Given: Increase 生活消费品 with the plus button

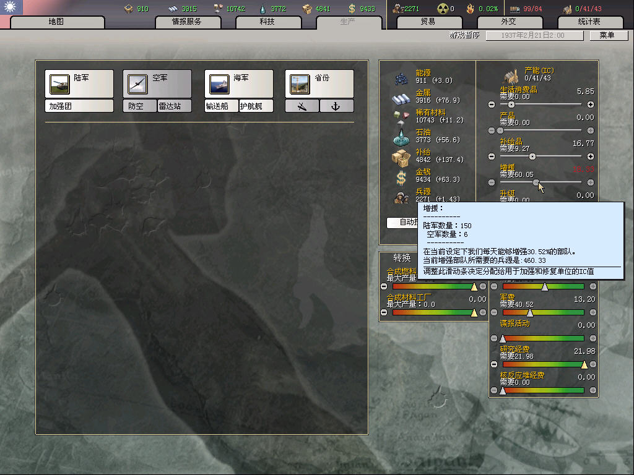Looking at the screenshot, I should tap(590, 105).
